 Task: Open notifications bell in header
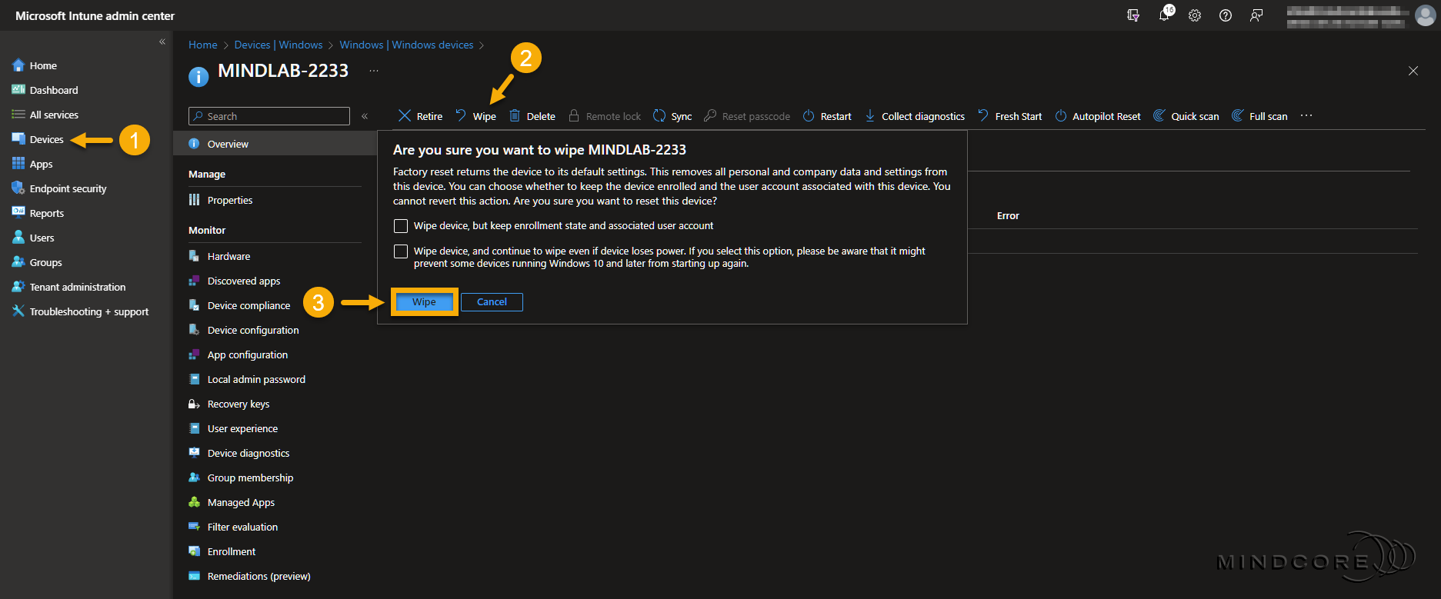1164,15
